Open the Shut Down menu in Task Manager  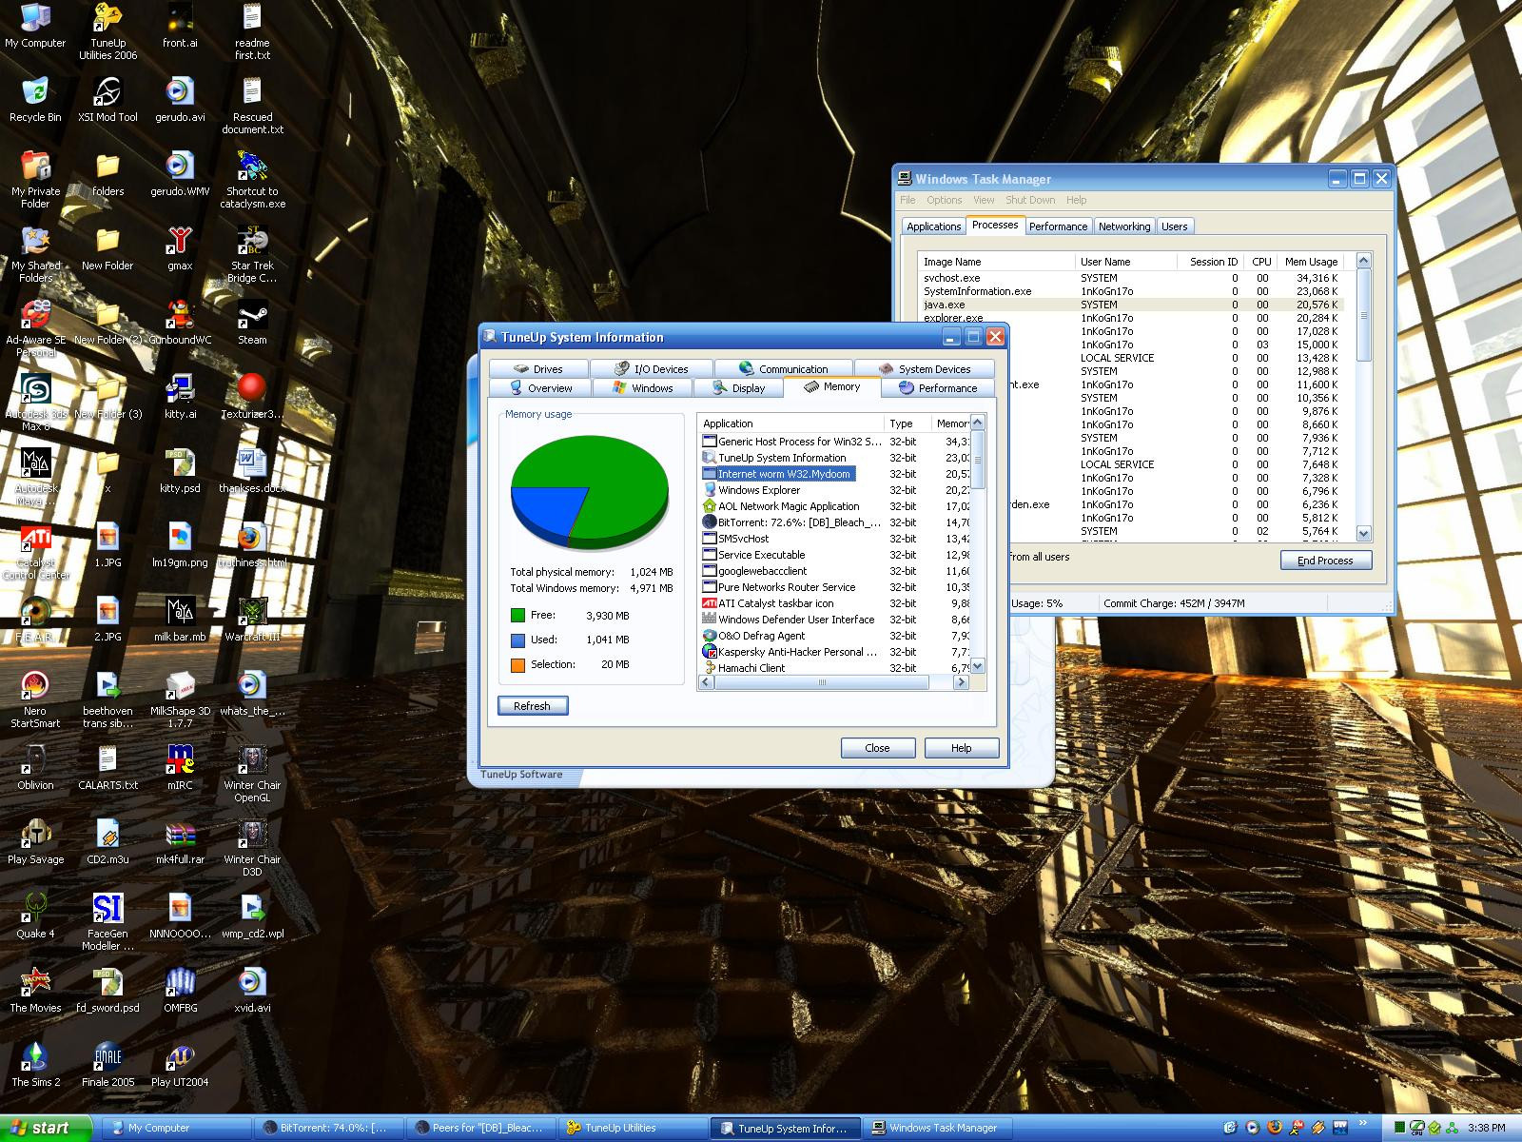click(x=1030, y=200)
